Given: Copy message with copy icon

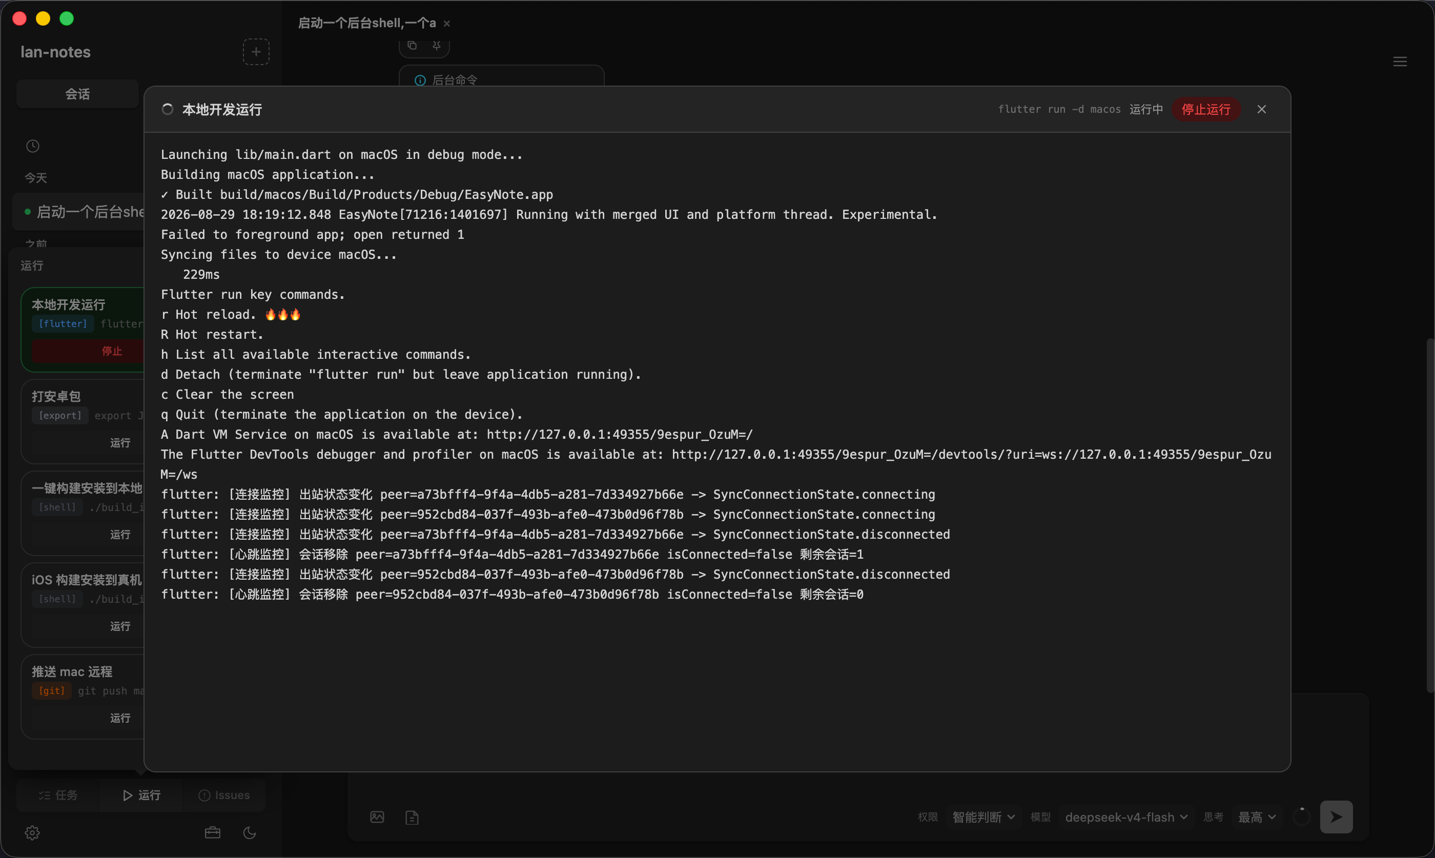Looking at the screenshot, I should pyautogui.click(x=412, y=45).
